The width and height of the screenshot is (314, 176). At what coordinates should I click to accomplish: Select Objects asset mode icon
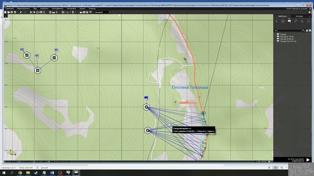coord(277,21)
